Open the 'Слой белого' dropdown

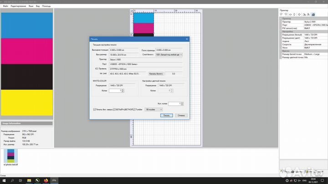click(x=169, y=55)
